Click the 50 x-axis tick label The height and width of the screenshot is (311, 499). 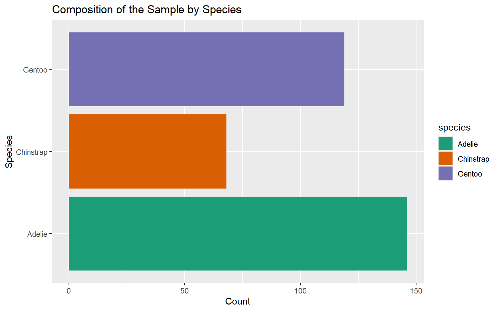[x=185, y=291]
